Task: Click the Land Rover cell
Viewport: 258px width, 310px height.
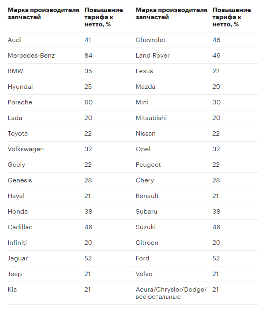Action: [152, 56]
